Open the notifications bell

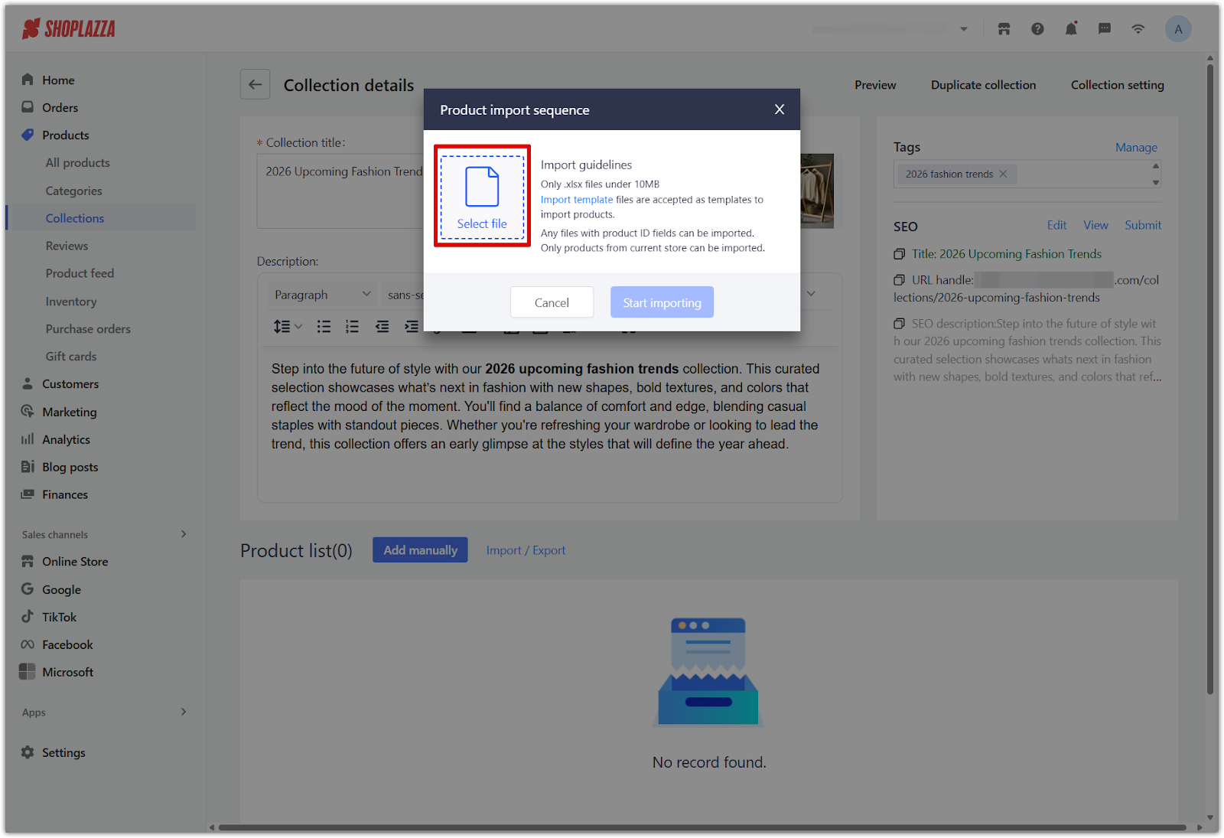pyautogui.click(x=1071, y=29)
